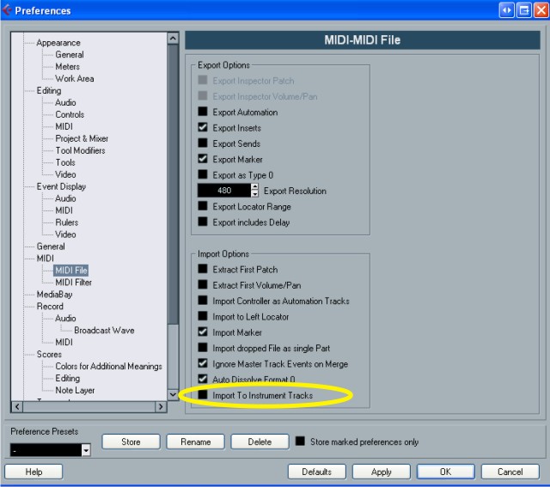Click the Cubase logo icon in title bar

point(8,10)
